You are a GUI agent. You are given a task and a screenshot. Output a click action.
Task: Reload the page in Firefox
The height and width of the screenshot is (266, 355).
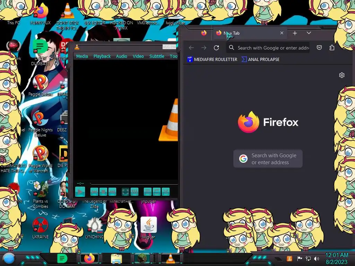tap(216, 48)
